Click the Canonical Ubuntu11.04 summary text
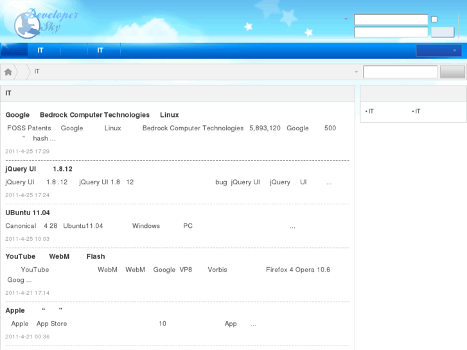The height and width of the screenshot is (350, 467). pyautogui.click(x=150, y=226)
